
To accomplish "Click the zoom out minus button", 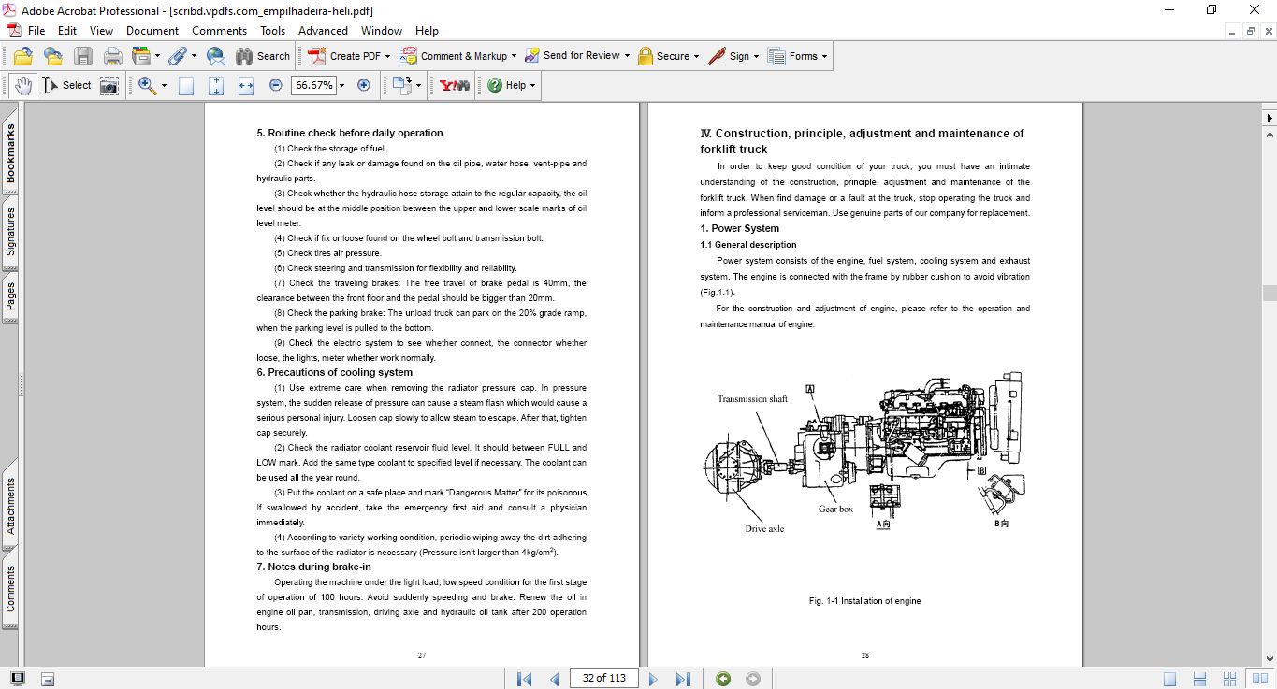I will coord(276,85).
